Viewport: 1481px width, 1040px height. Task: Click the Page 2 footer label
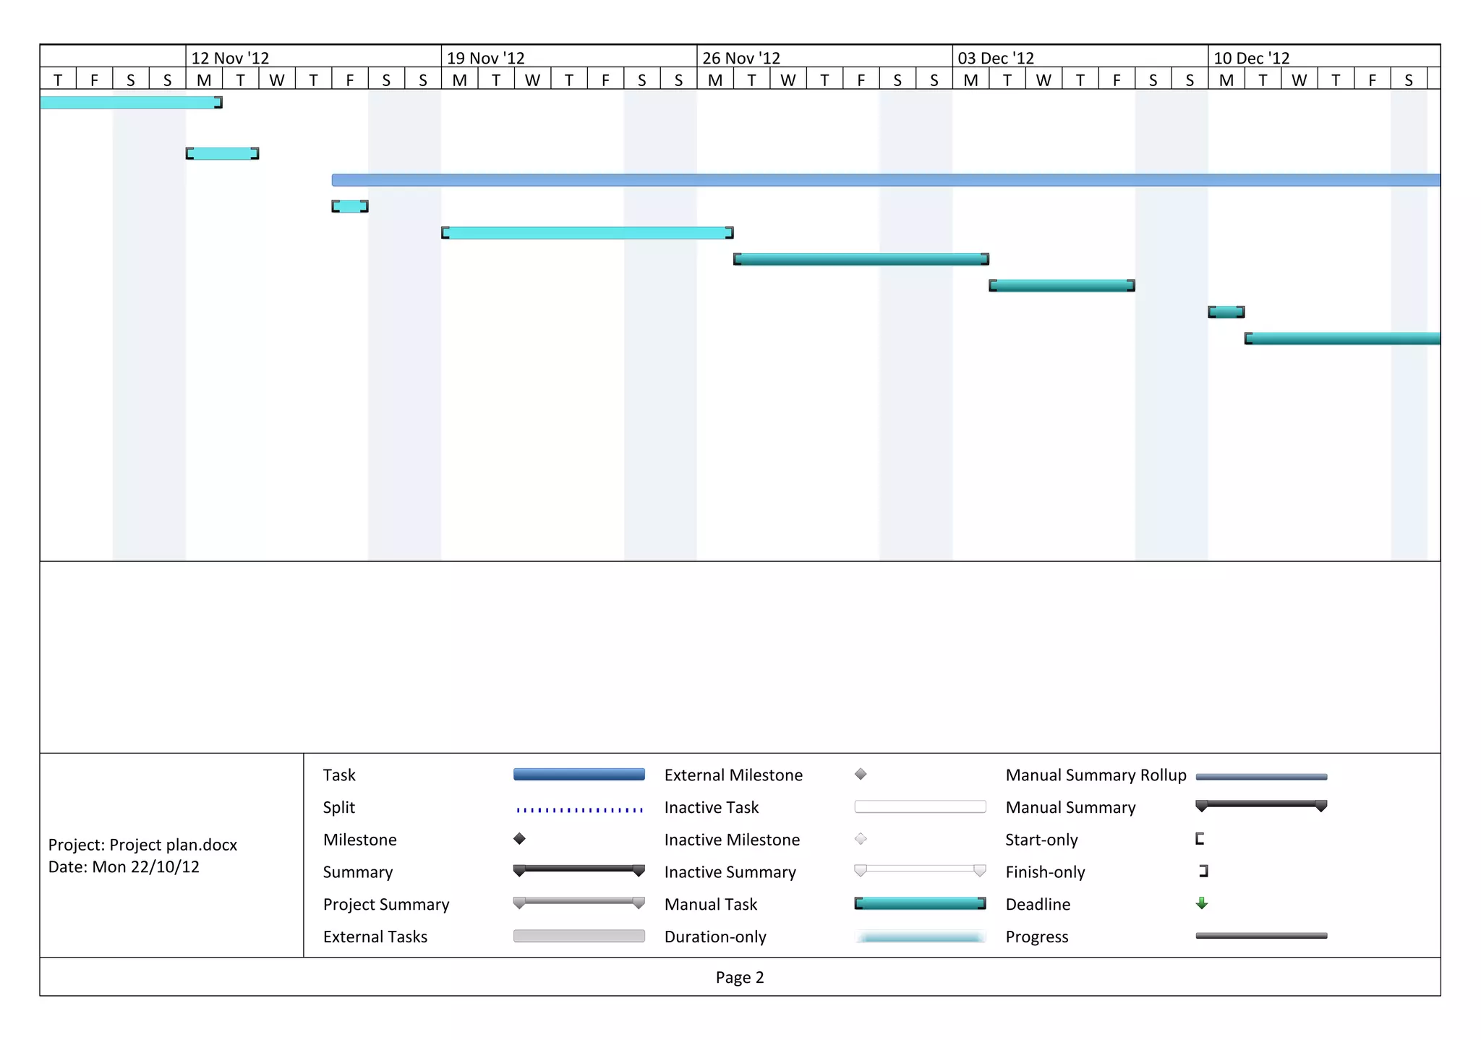tap(739, 977)
